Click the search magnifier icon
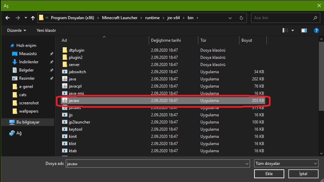 click(x=315, y=18)
